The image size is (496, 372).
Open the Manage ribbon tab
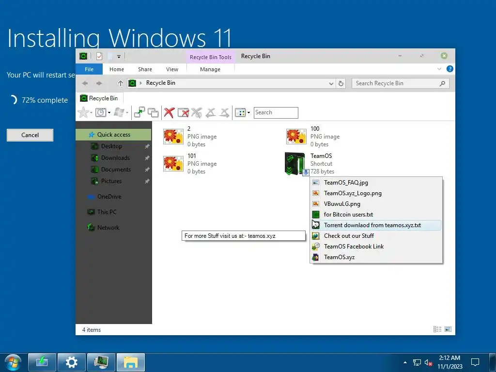click(x=210, y=69)
